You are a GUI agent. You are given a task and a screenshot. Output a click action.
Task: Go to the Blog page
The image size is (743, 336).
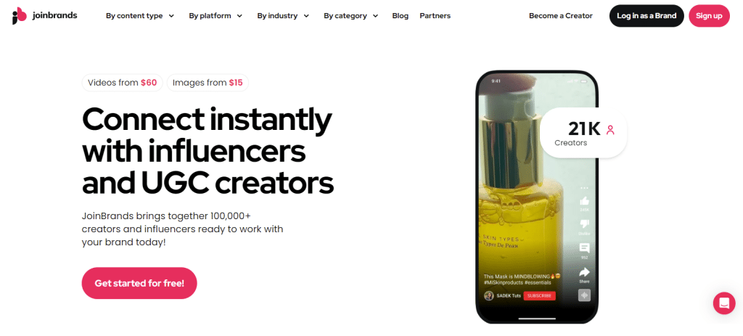400,16
